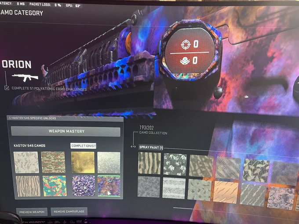Screen dimensions: 299x224
Task: Select the Kastov 545 Camos header
Action: coord(29,145)
